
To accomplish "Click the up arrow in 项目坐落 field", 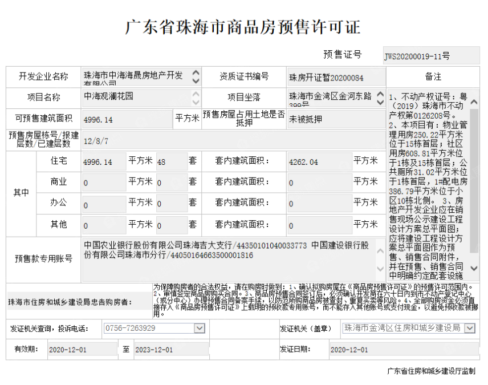I will click(380, 94).
